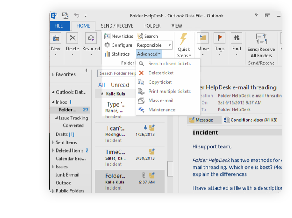The width and height of the screenshot is (292, 218).
Task: Show the Message body tab
Action: click(x=204, y=120)
